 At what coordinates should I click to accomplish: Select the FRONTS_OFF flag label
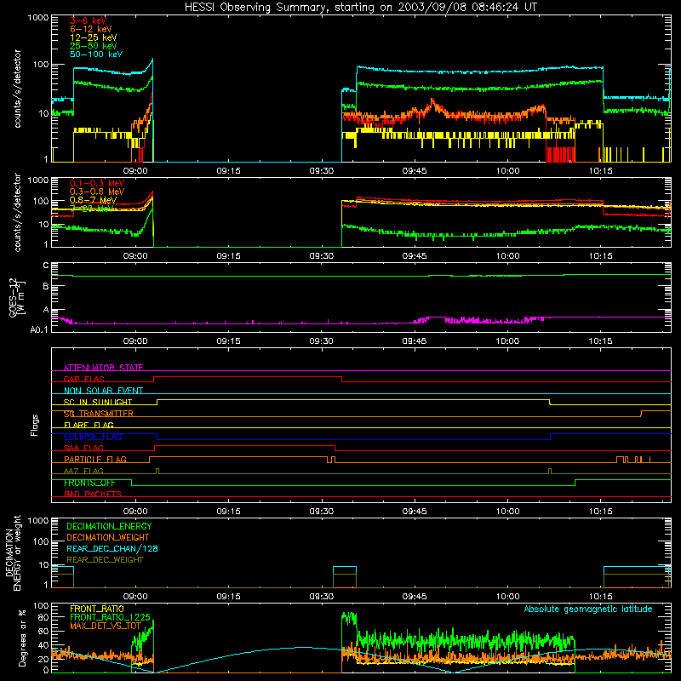(x=89, y=483)
